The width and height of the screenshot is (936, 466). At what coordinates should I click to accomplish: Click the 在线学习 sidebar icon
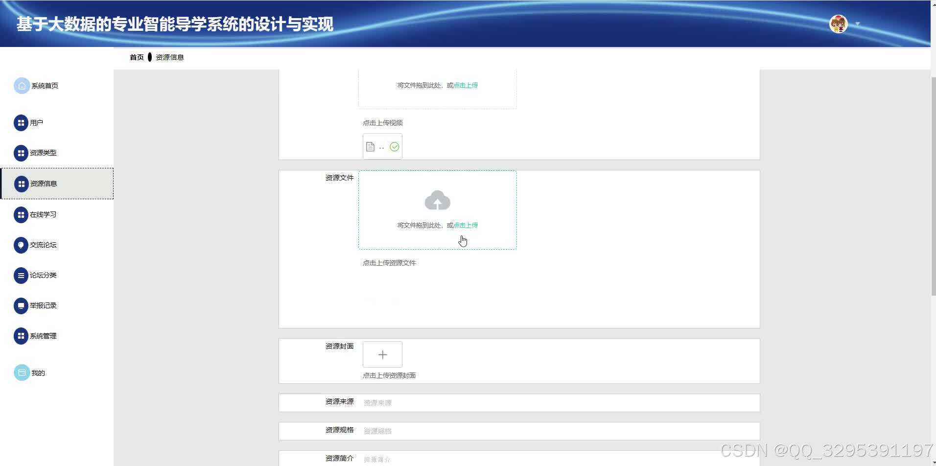[21, 214]
